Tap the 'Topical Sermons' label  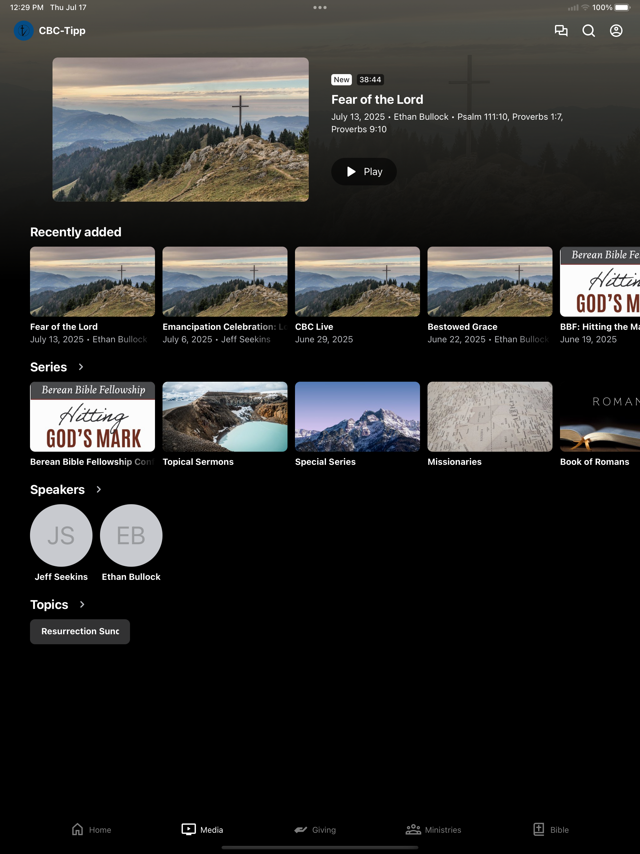[198, 462]
